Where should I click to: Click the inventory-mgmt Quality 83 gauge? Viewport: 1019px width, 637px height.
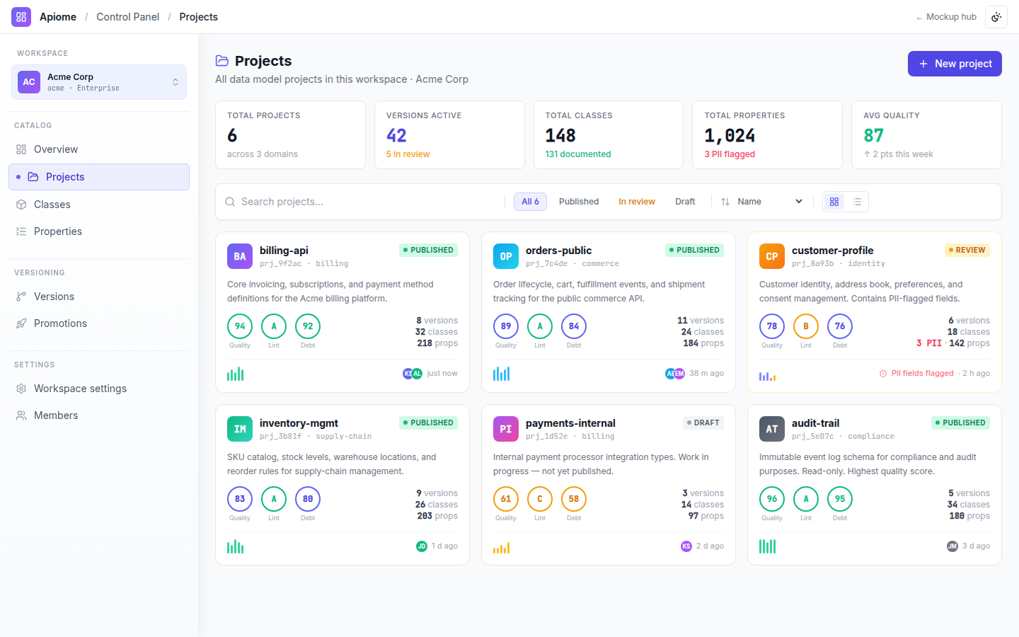point(240,499)
